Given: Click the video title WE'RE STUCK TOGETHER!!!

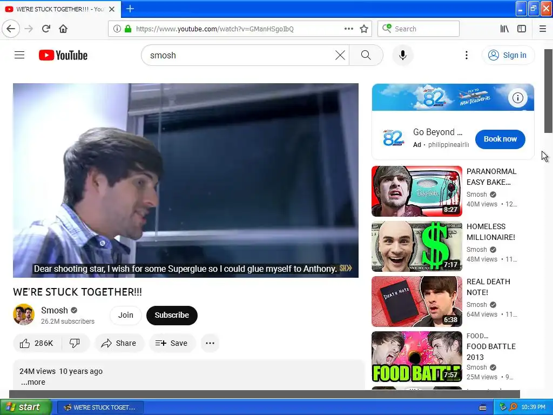Looking at the screenshot, I should (x=77, y=292).
